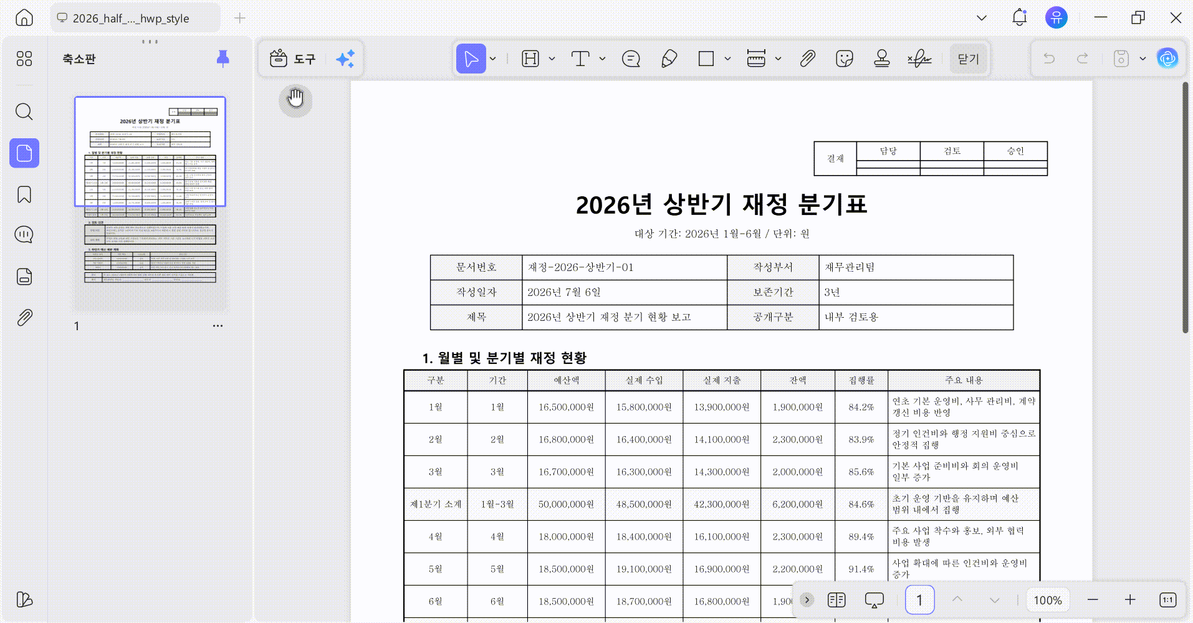This screenshot has height=623, width=1193.
Task: Select the rectangle shape tool
Action: pos(706,59)
